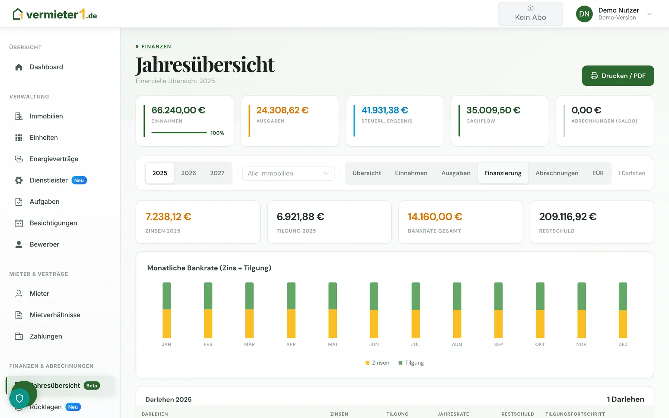Switch to the Finanzierung tab
This screenshot has width=669, height=418.
pos(503,173)
